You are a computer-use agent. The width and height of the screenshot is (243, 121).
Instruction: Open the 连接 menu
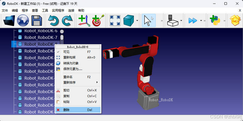[x=71, y=11]
